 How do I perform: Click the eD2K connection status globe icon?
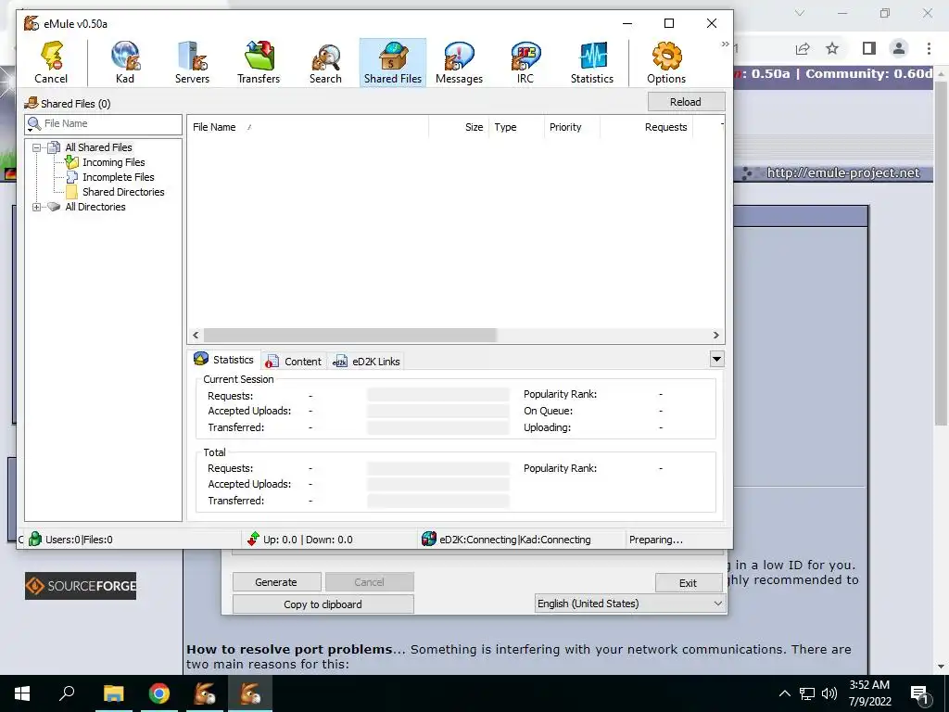(428, 539)
